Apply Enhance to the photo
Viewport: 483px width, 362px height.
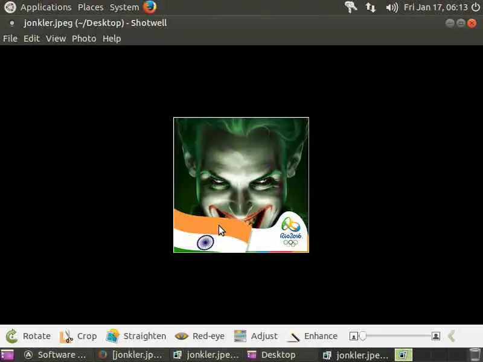pos(312,336)
